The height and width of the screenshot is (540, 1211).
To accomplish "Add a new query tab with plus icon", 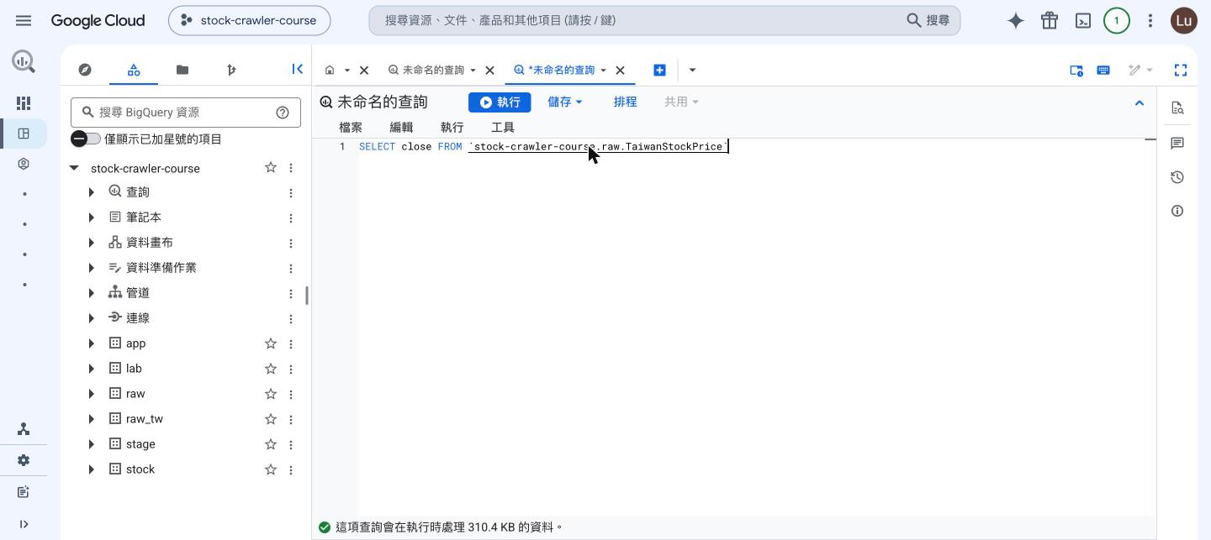I will [x=659, y=70].
